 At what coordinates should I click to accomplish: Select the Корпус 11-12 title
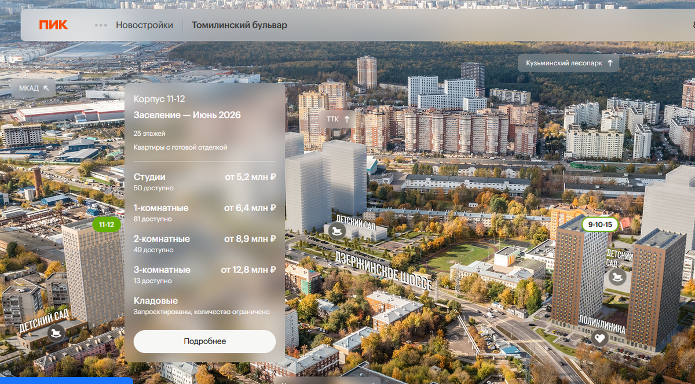pos(159,99)
